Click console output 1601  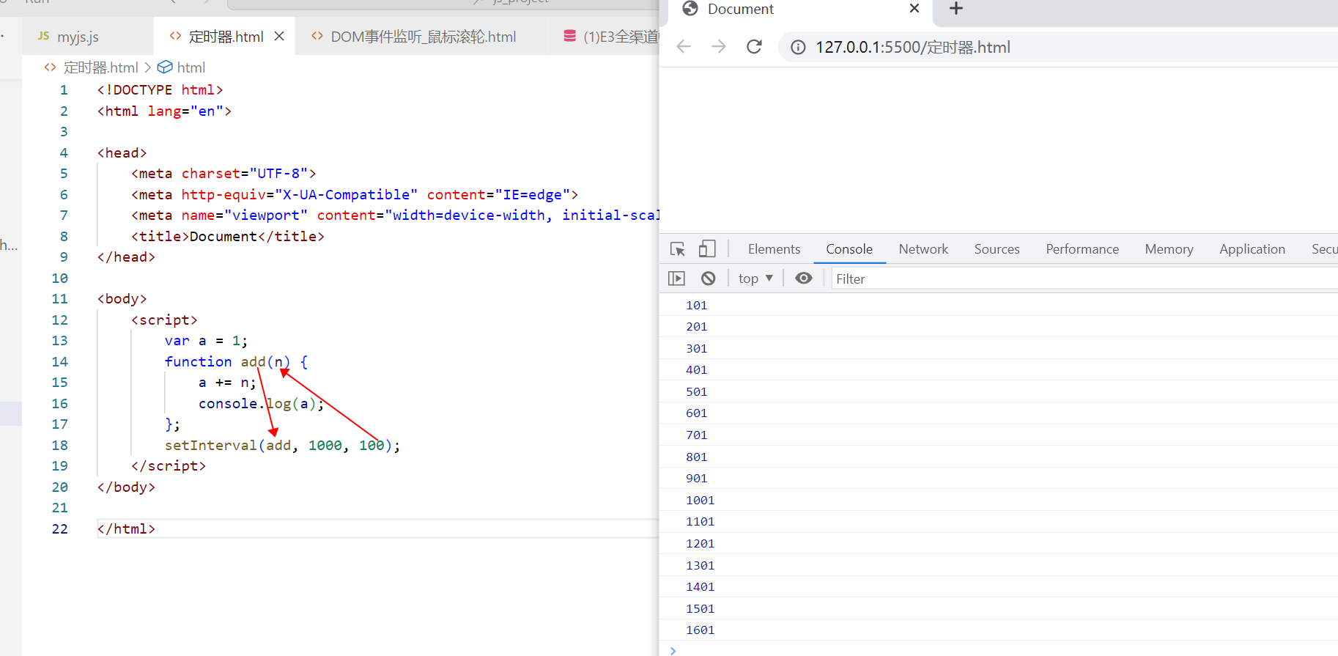tap(701, 630)
